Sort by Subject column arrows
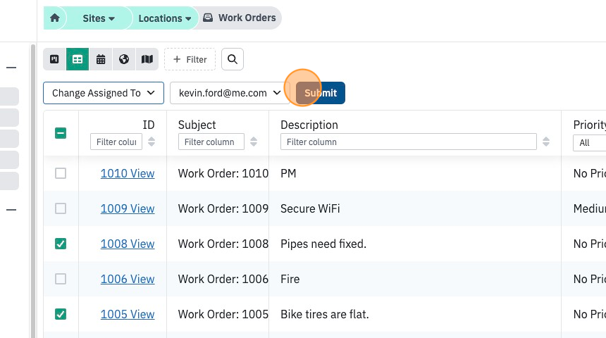 pyautogui.click(x=254, y=142)
